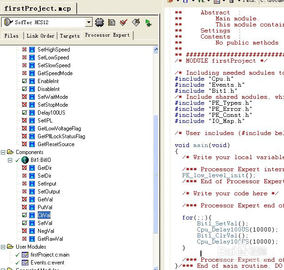Click the Bit1_SetVal() code line

[x=222, y=224]
